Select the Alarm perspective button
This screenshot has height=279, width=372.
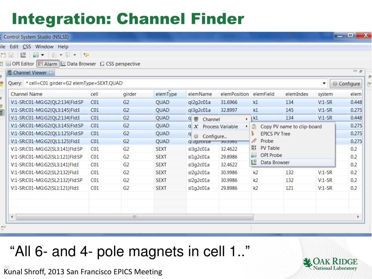[48, 64]
